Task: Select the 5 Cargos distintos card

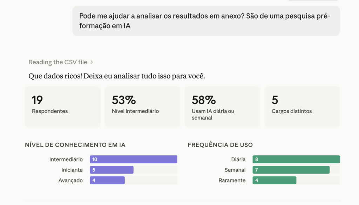Action: tap(302, 107)
